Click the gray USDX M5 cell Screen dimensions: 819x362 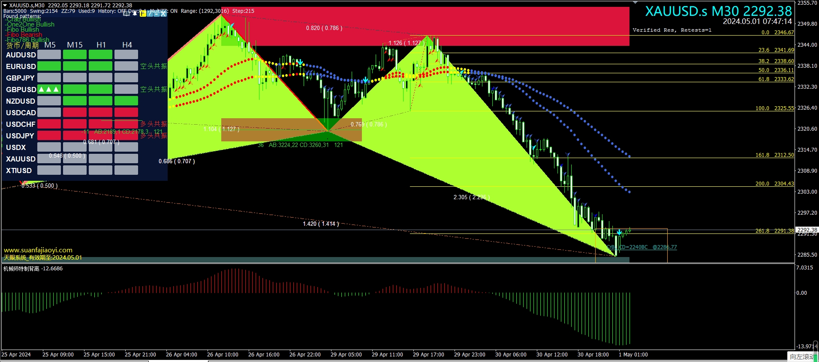[x=49, y=147]
